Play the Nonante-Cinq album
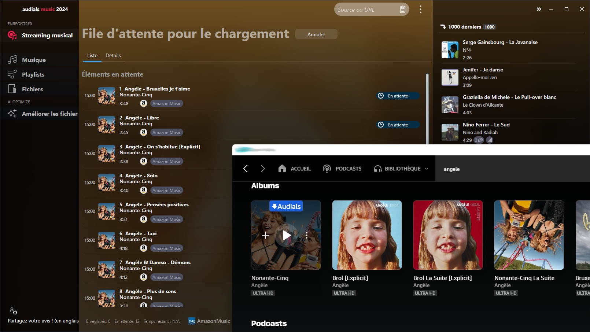The image size is (590, 332). point(286,235)
